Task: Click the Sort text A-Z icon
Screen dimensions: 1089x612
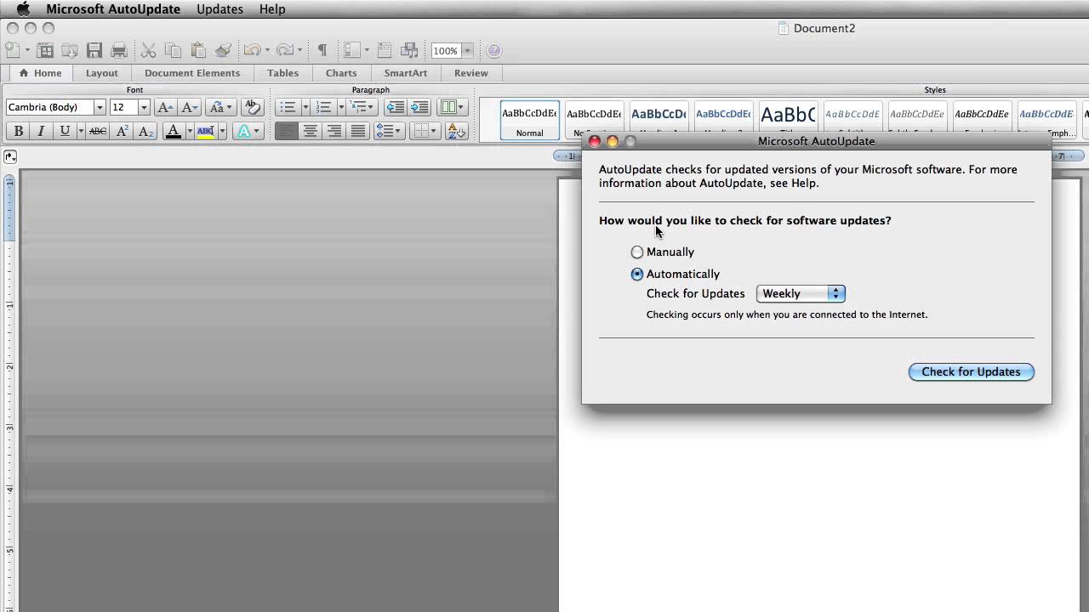Action: [457, 131]
